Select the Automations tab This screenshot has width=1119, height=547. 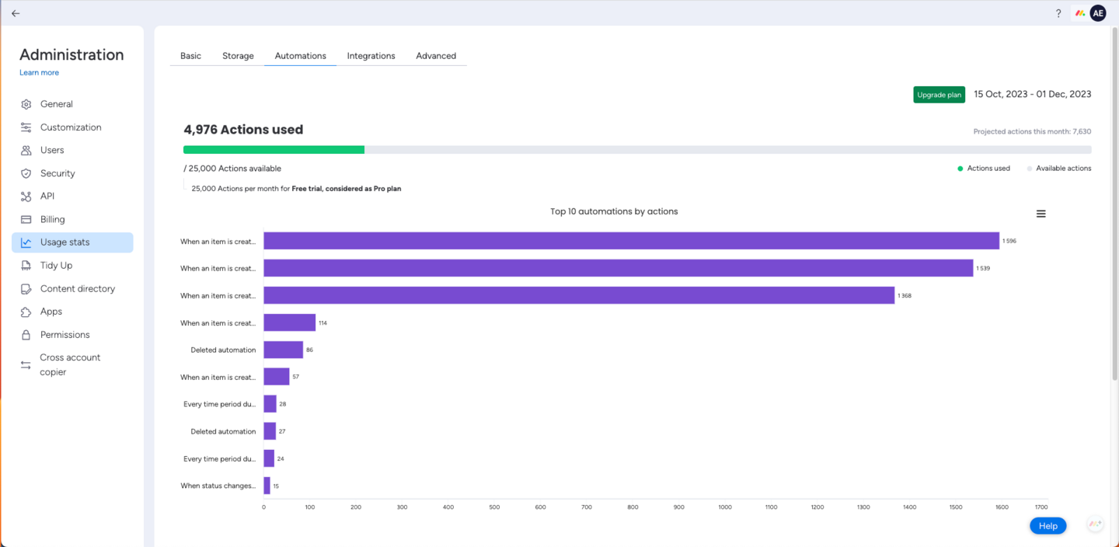coord(301,56)
